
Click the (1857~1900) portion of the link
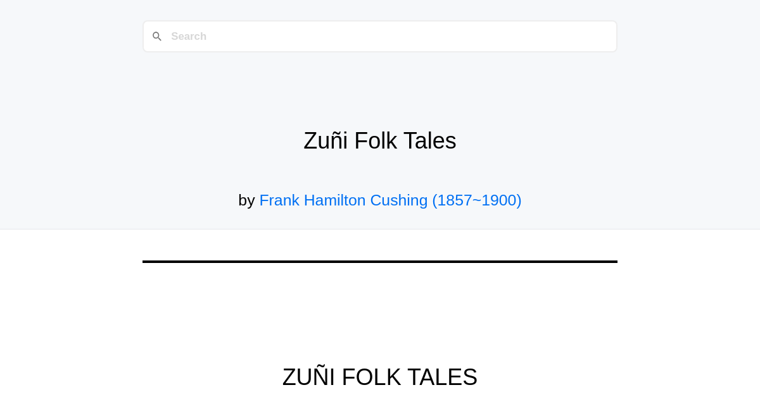pyautogui.click(x=476, y=200)
